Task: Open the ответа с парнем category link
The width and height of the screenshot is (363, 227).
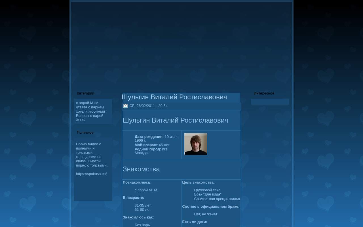Action: (x=90, y=107)
